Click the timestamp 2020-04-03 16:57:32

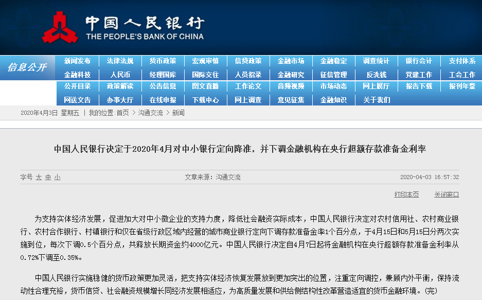[430, 177]
